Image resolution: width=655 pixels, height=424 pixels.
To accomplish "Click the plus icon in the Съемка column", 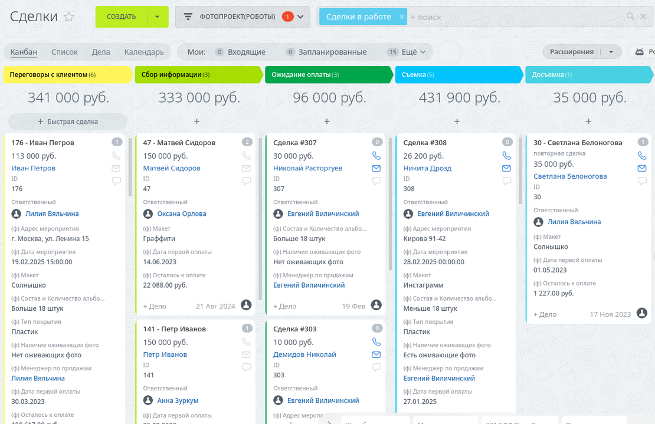I will [457, 121].
